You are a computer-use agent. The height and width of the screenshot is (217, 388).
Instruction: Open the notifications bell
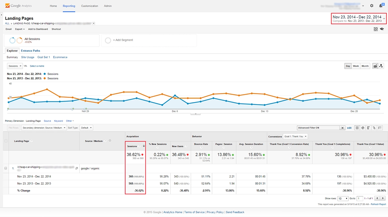tap(381, 5)
